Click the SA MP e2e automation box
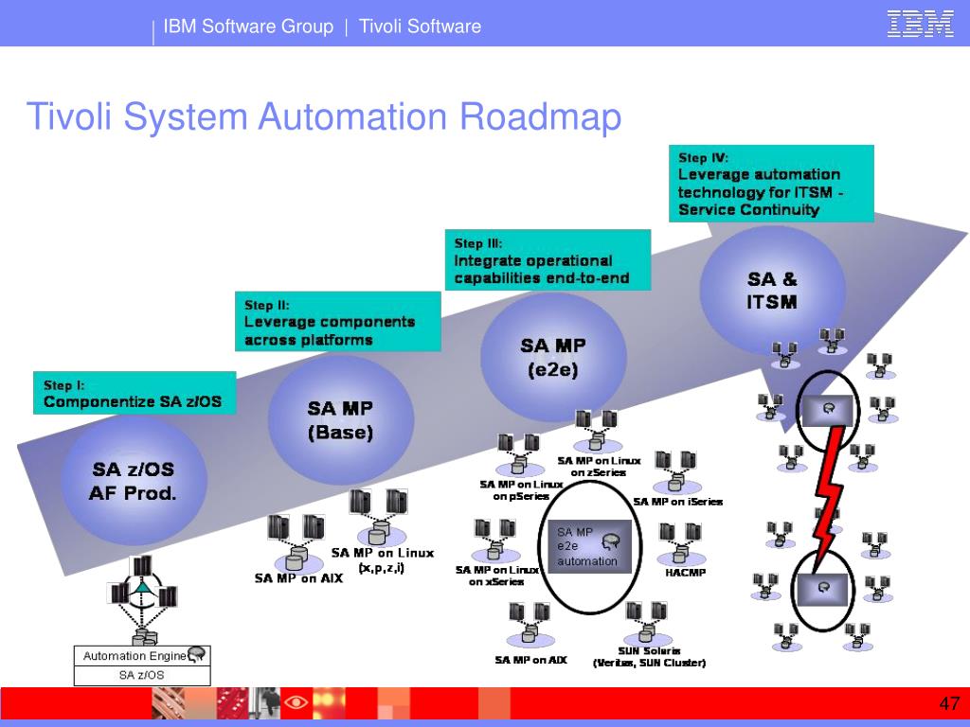970x727 pixels. 589,546
